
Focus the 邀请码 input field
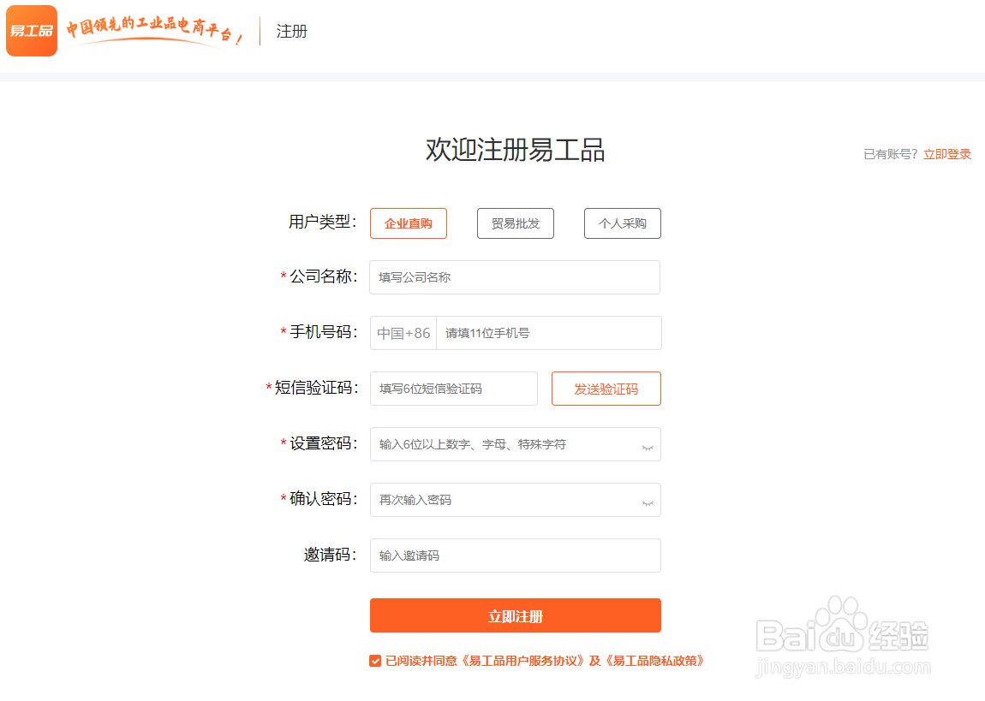point(515,555)
